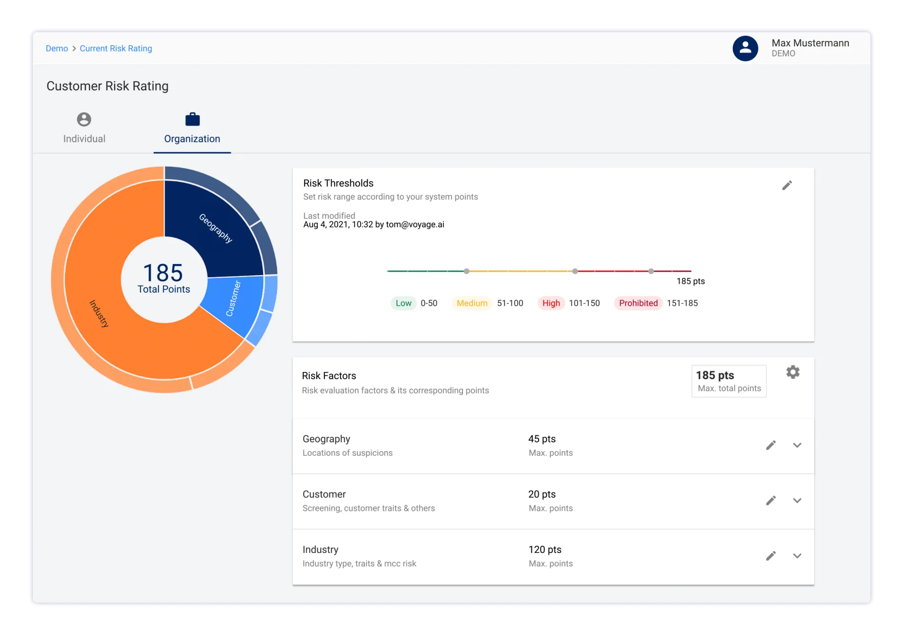
Task: Edit the Geography risk factor
Action: tap(771, 445)
